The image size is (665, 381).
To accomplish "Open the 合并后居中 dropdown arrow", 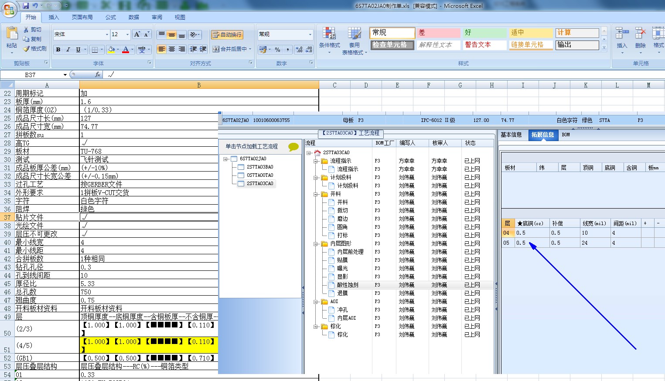I will [x=250, y=49].
